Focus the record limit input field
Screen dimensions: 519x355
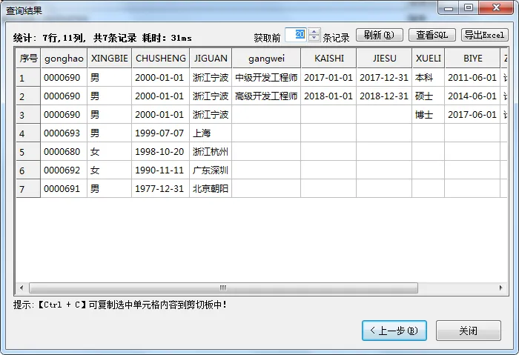pyautogui.click(x=297, y=35)
